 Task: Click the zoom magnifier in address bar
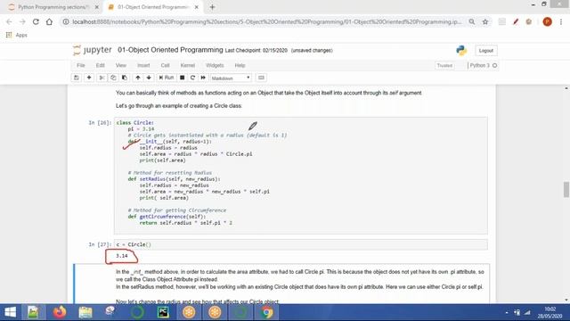point(472,21)
